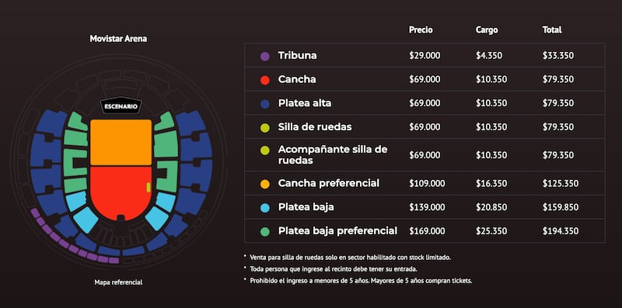The width and height of the screenshot is (622, 308).
Task: Click the Acompañante silla de ruedas label
Action: click(x=333, y=155)
